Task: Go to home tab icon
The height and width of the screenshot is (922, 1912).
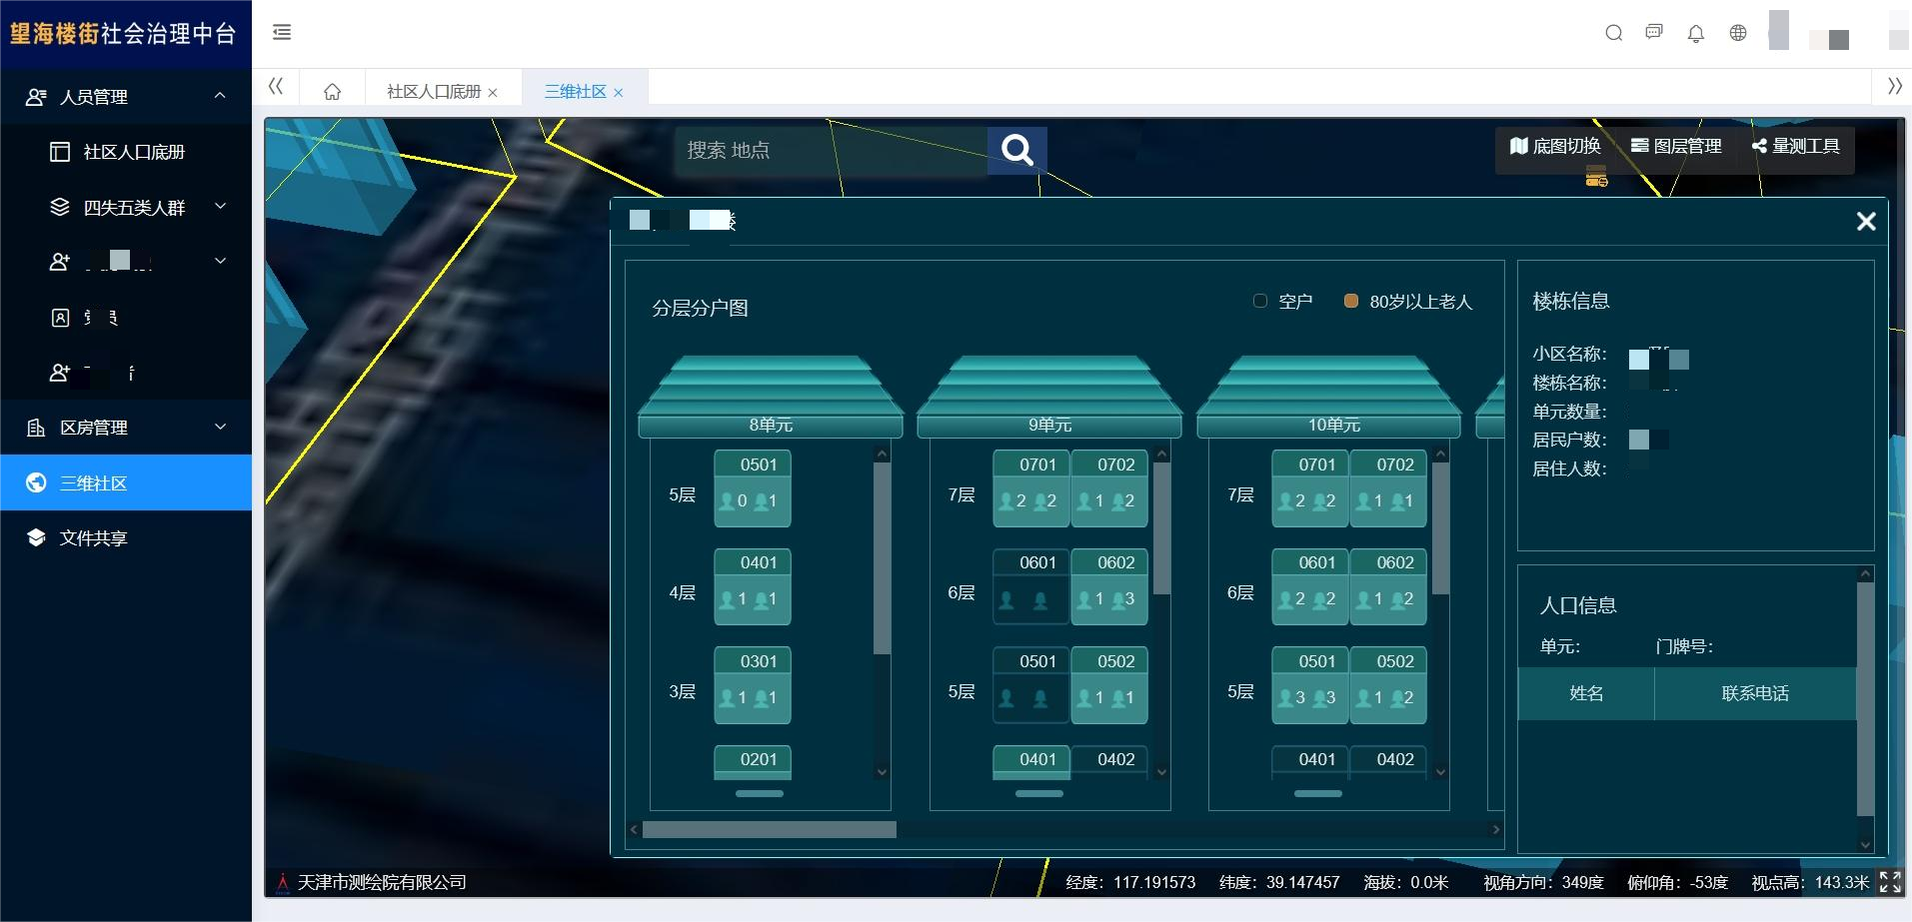Action: [x=333, y=92]
